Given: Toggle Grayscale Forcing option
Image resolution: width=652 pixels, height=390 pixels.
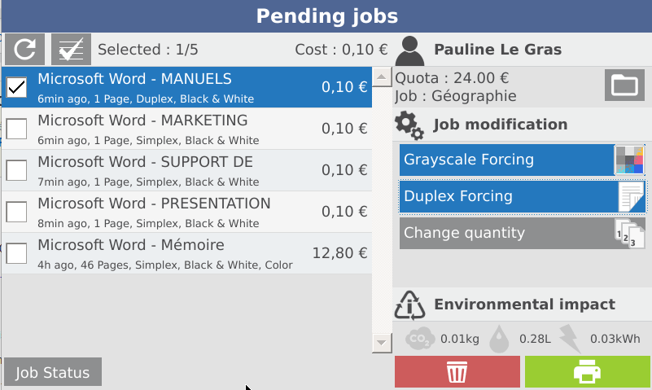Looking at the screenshot, I should [523, 160].
